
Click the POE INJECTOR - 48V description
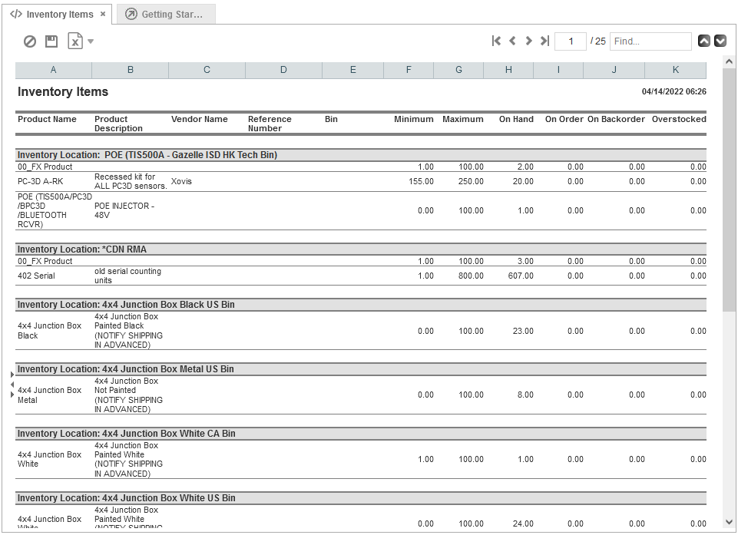pyautogui.click(x=124, y=210)
